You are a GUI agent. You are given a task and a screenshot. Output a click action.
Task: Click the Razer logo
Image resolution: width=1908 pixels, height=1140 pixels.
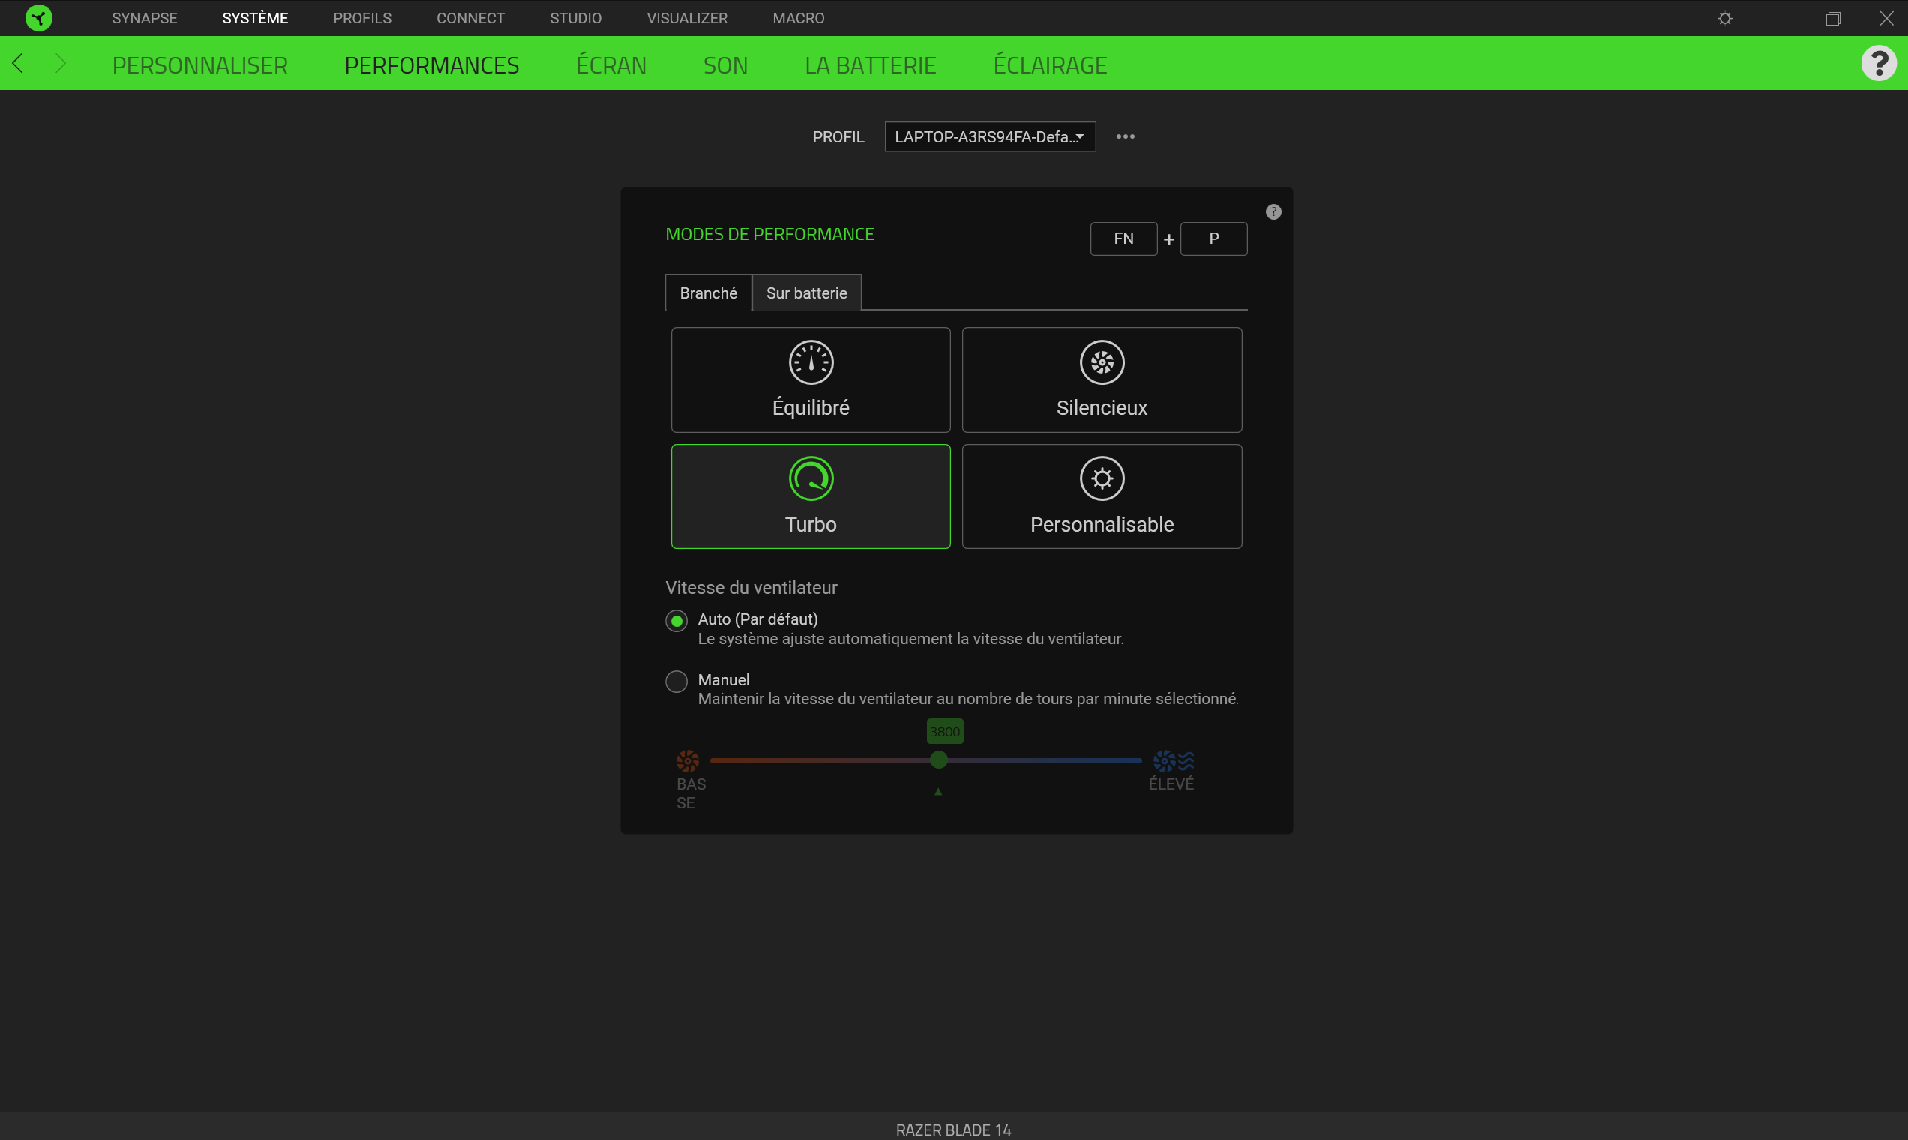point(39,18)
